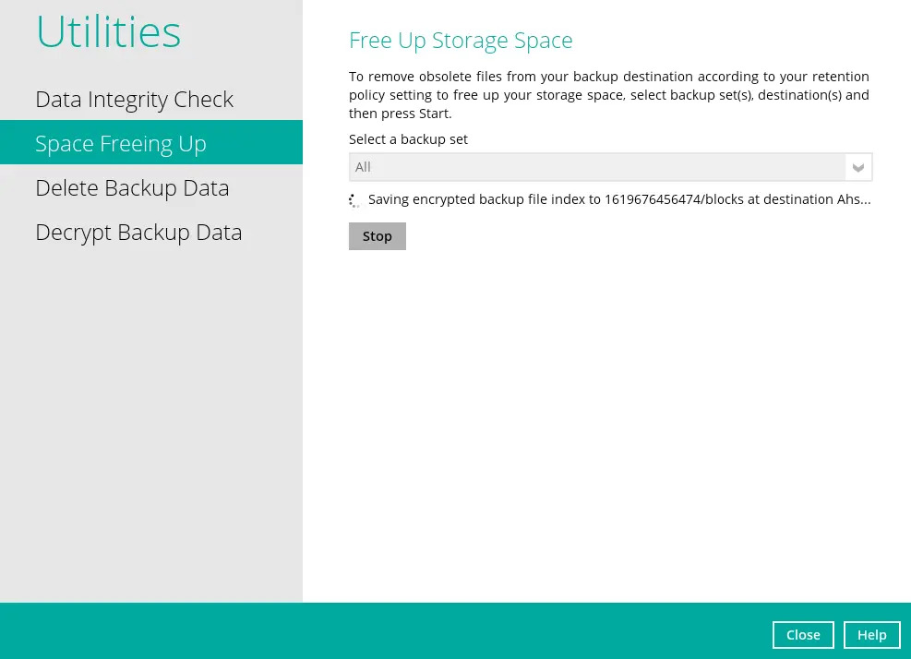This screenshot has height=659, width=911.
Task: Click the Utilities heading
Action: [x=108, y=31]
